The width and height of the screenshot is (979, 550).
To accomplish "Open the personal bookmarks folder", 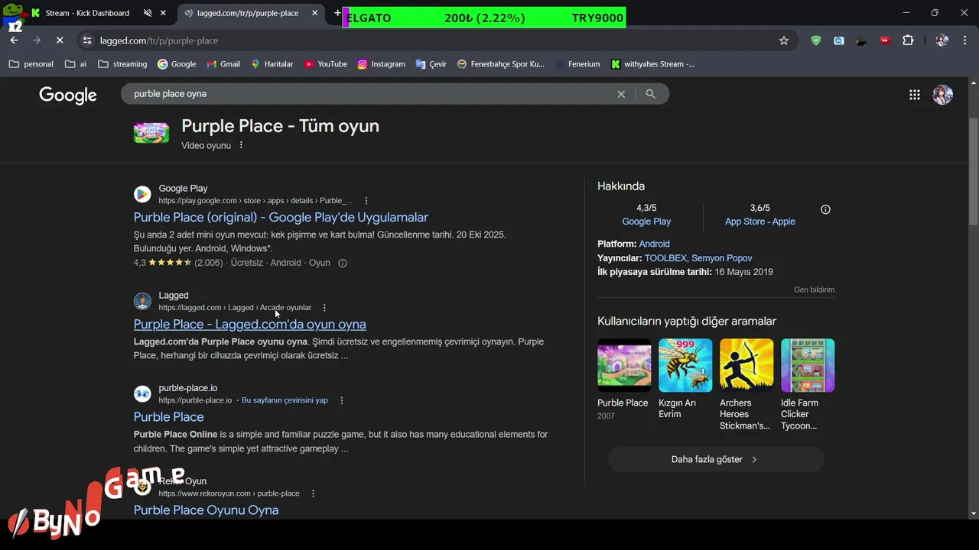I will pos(31,64).
